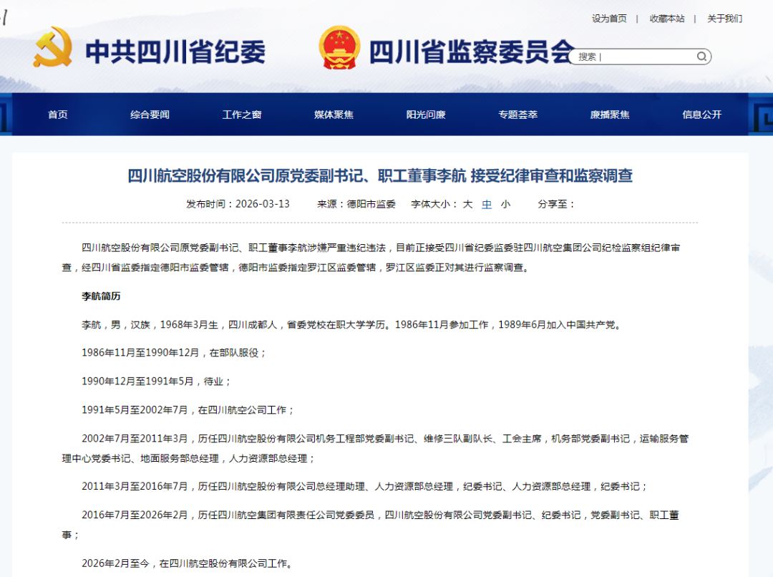The image size is (773, 577).
Task: Open the 廉播聚焦 menu entry
Action: click(610, 115)
